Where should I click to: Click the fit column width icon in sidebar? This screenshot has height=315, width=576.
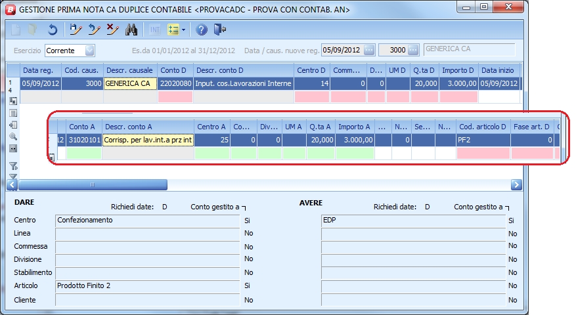[13, 148]
